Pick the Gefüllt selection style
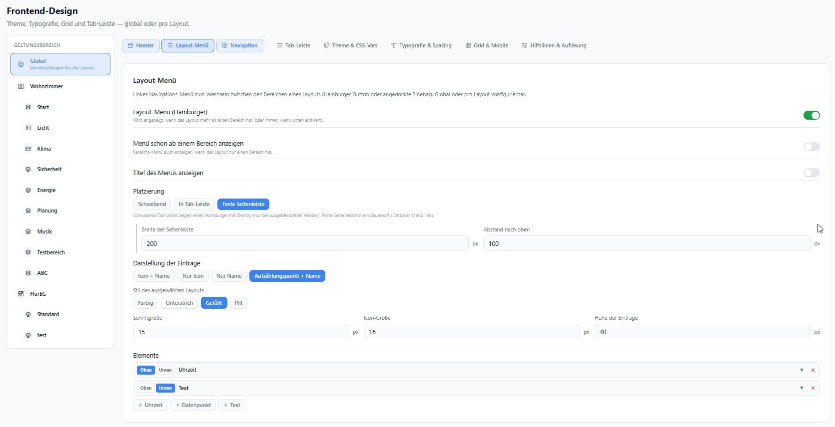Image resolution: width=835 pixels, height=427 pixels. pyautogui.click(x=214, y=303)
